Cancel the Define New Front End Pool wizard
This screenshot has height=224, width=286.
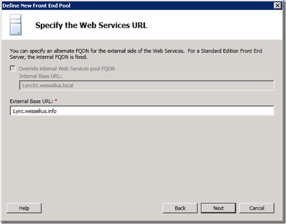pos(257,208)
